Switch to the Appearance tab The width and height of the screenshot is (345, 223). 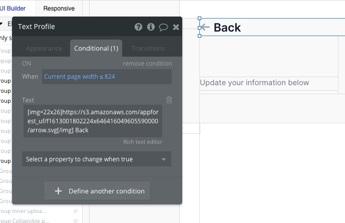44,49
